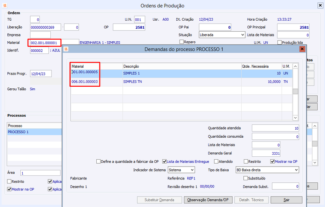Click the Material column header
Viewport: 325px width, 207px height.
pos(97,66)
